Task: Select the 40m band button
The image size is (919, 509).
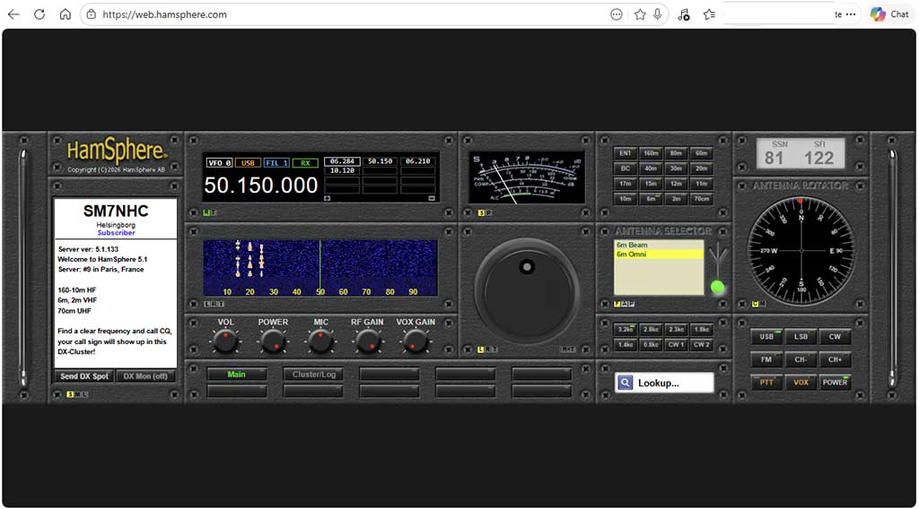Action: click(x=651, y=168)
